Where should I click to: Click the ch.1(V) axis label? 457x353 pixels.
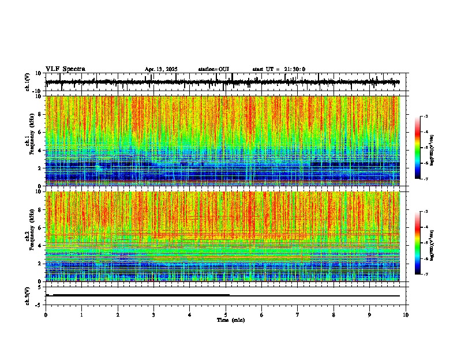pyautogui.click(x=28, y=82)
